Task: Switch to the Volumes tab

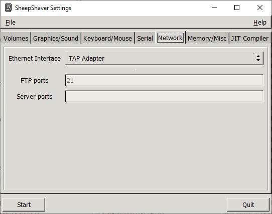Action: 16,38
